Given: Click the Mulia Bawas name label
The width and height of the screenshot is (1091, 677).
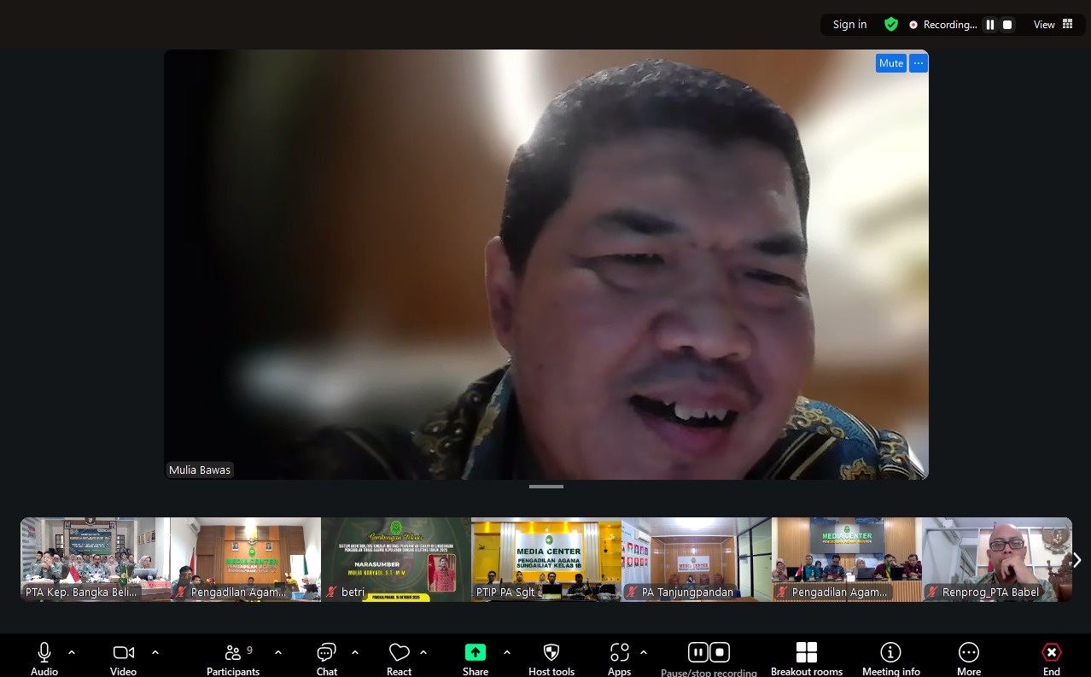Looking at the screenshot, I should point(200,470).
